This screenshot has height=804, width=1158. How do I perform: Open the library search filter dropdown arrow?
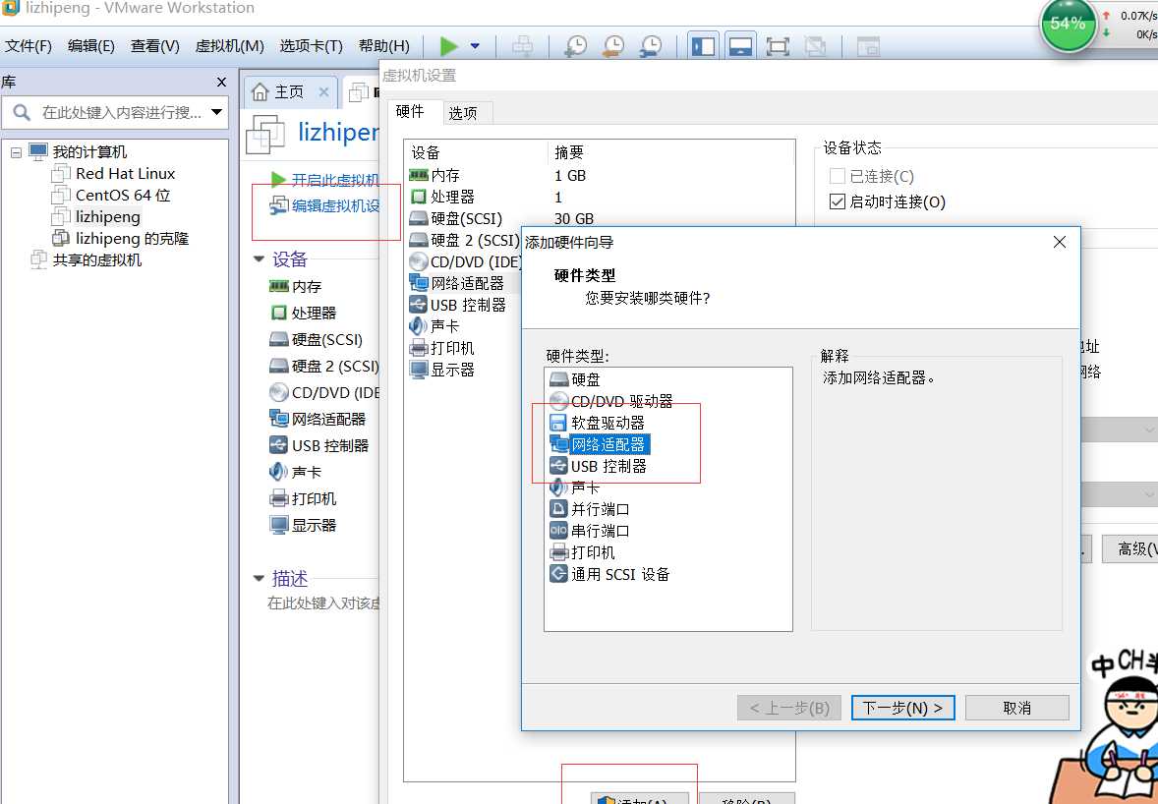coord(216,112)
